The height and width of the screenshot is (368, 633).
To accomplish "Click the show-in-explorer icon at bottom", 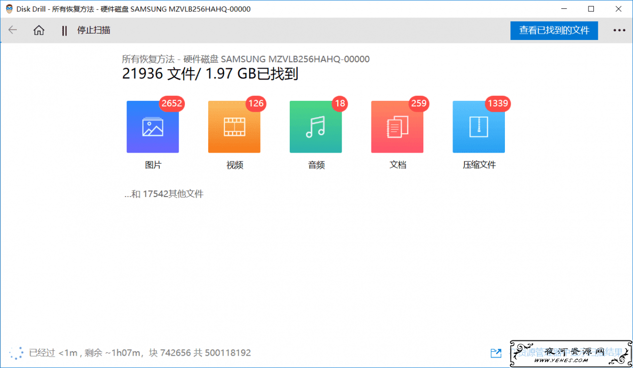I will click(496, 353).
